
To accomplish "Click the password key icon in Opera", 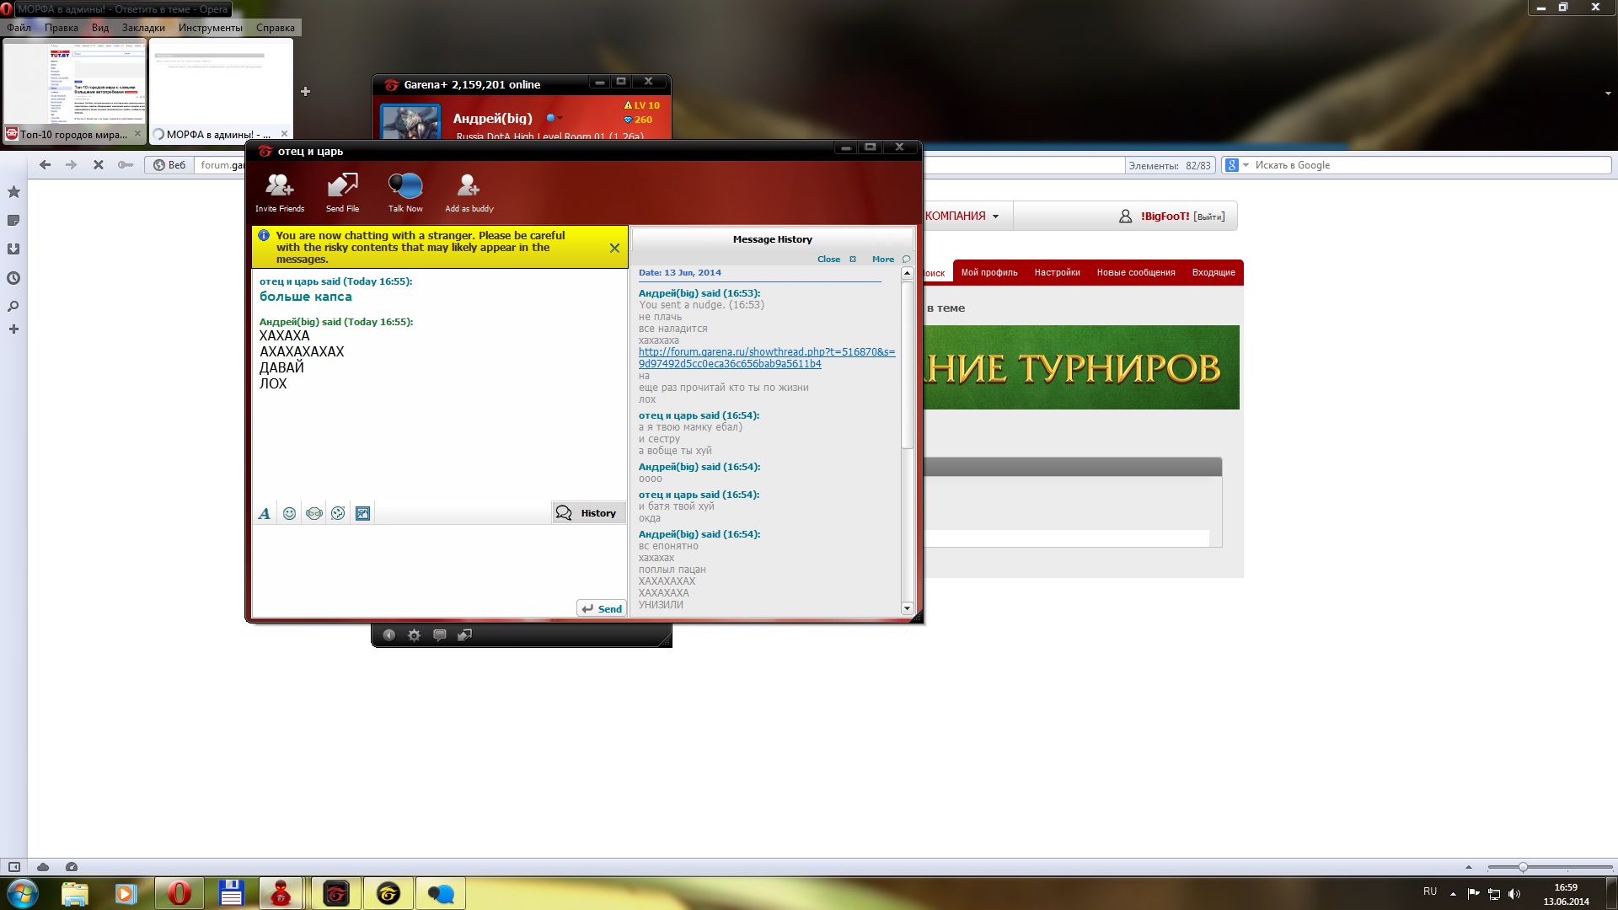I will click(x=126, y=165).
